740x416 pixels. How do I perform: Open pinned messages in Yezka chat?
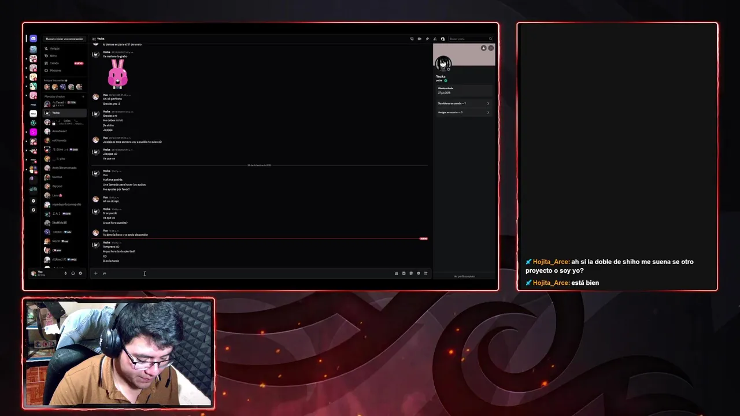pyautogui.click(x=427, y=39)
